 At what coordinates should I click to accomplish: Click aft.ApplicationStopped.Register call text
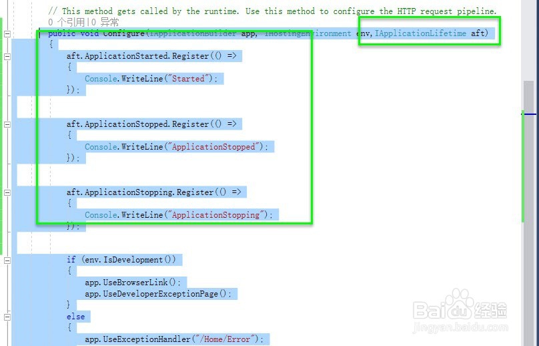(151, 124)
